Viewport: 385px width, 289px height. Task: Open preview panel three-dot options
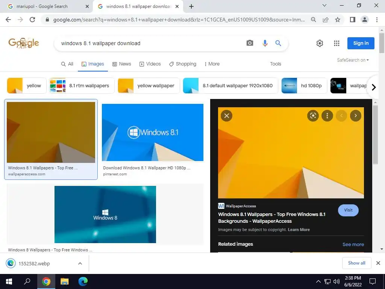pos(327,116)
